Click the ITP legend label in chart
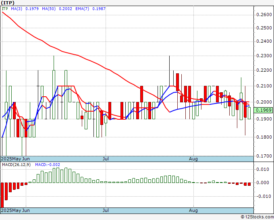This screenshot has height=220, width=274. (x=5, y=9)
